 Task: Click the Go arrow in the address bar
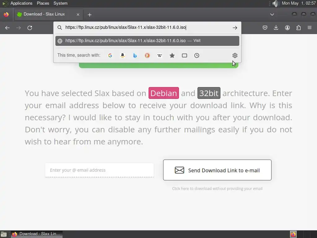point(235,28)
